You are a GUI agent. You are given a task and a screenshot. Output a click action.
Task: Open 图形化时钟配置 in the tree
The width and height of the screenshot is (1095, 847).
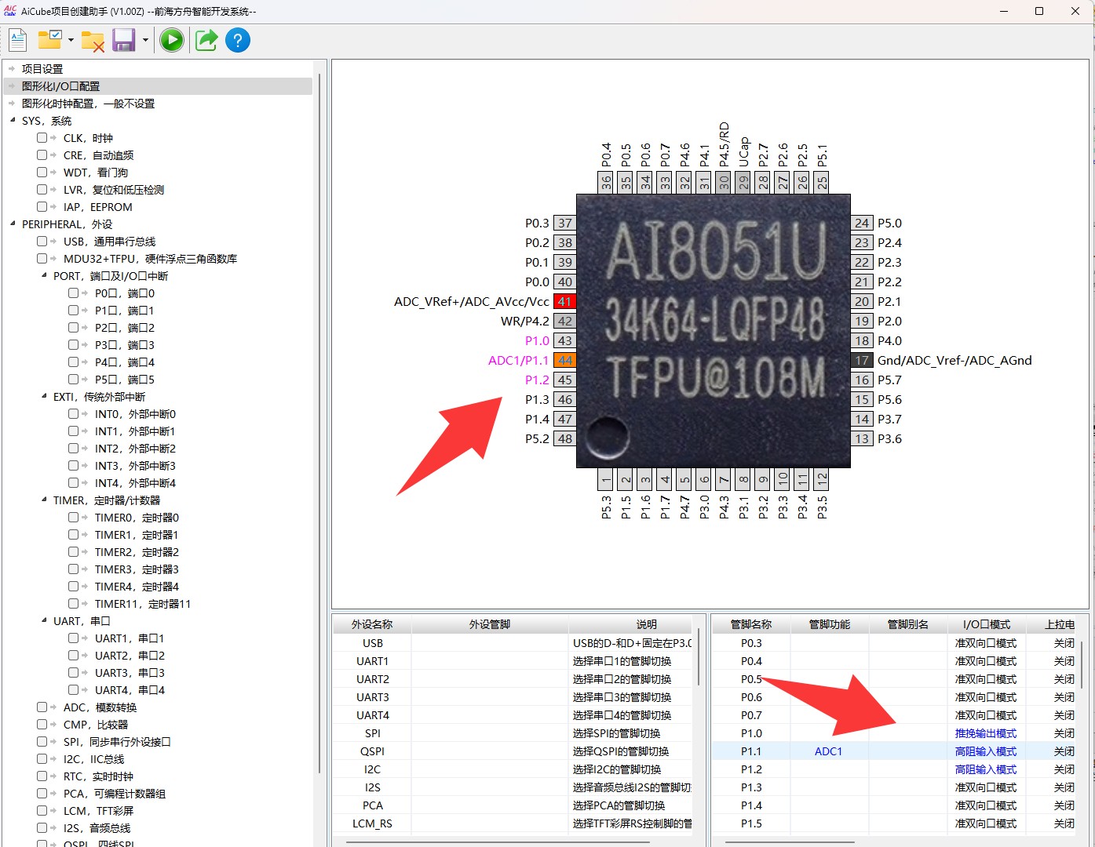[x=88, y=104]
